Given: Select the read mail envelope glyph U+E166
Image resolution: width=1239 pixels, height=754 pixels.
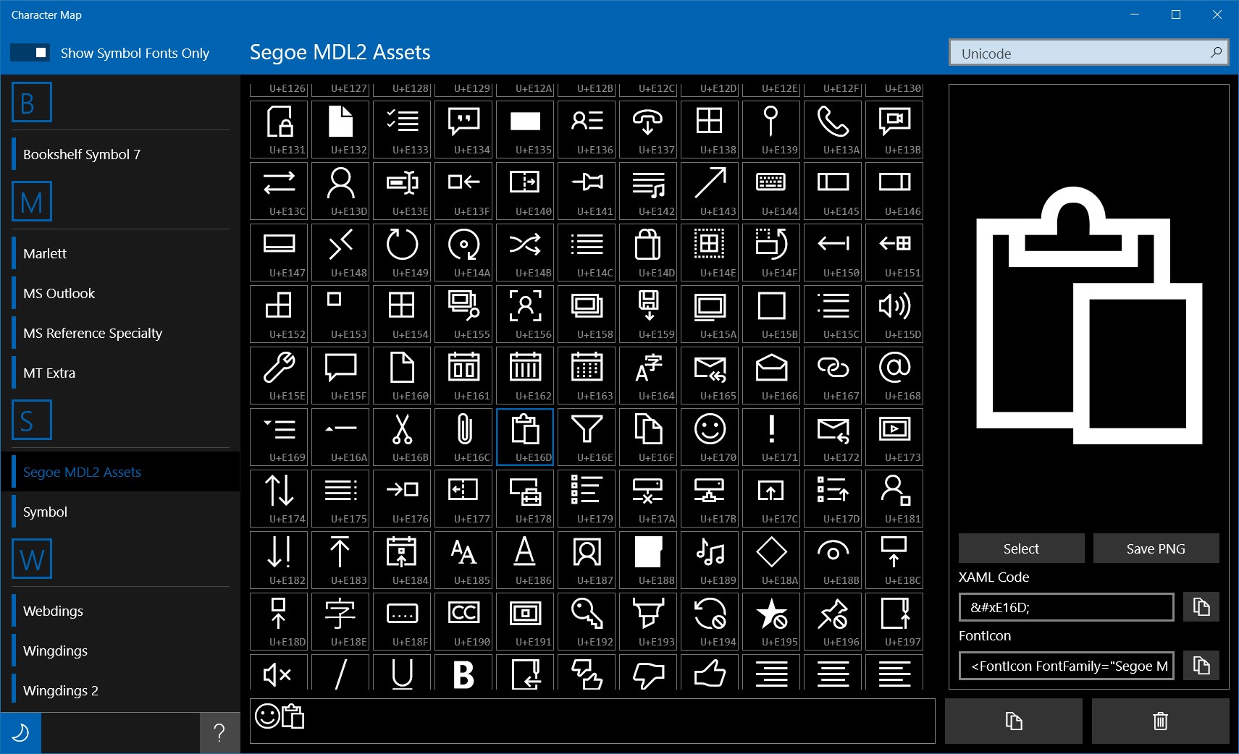Looking at the screenshot, I should [x=771, y=375].
